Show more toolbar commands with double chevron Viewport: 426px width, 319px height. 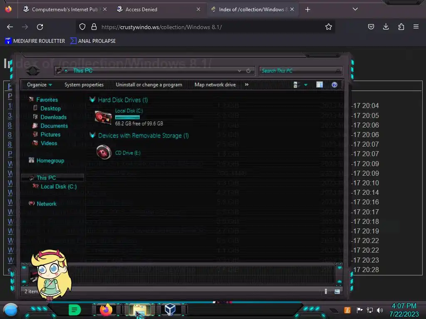(246, 85)
